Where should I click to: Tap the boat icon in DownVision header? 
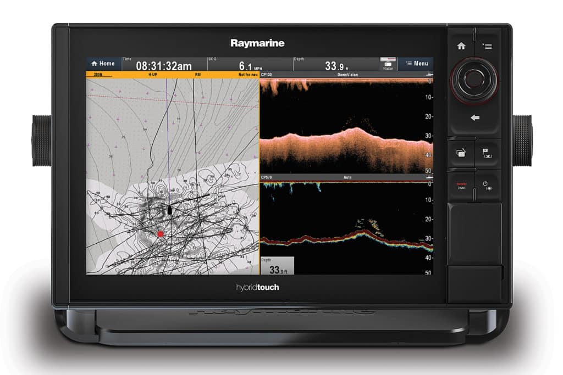point(429,74)
